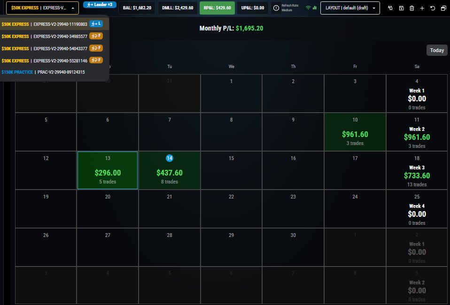Viewport: 450px width, 305px height.
Task: Click the BAL: $1,682.20 indicator
Action: point(137,8)
